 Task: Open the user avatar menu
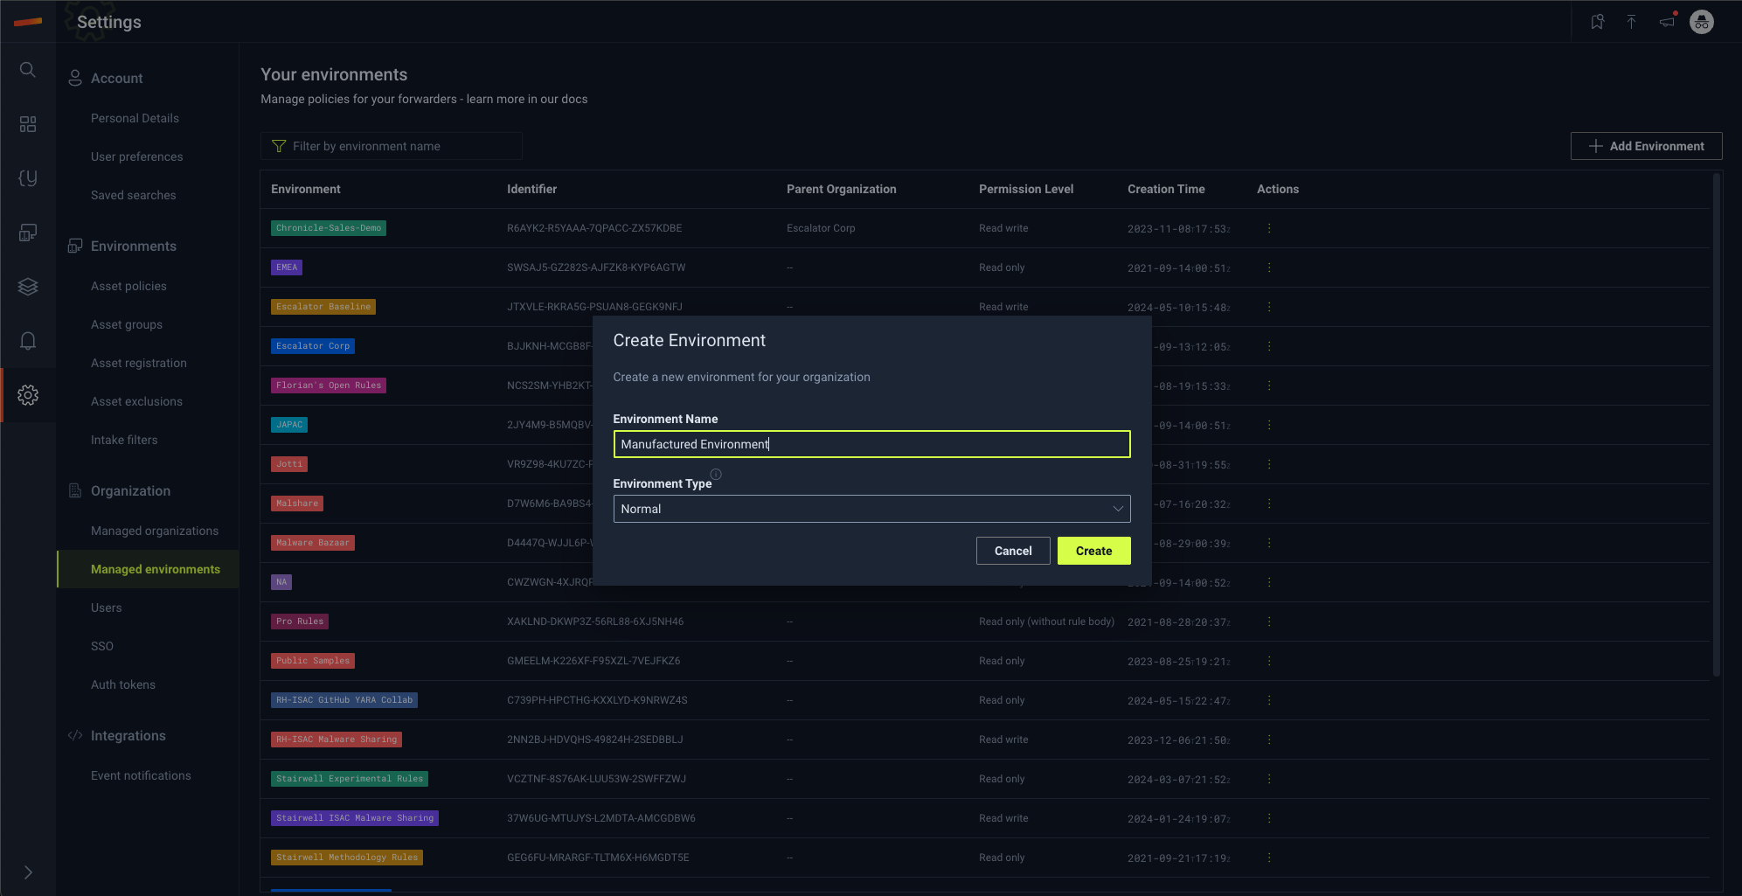click(1702, 22)
